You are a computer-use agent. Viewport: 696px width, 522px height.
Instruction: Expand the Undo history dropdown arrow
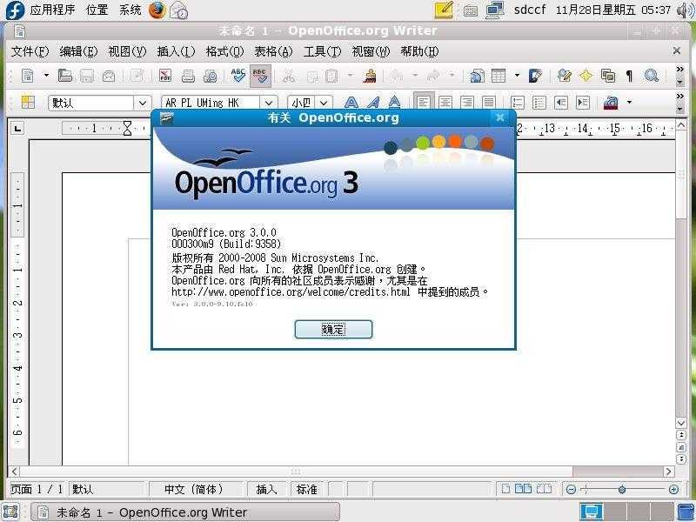pos(415,76)
